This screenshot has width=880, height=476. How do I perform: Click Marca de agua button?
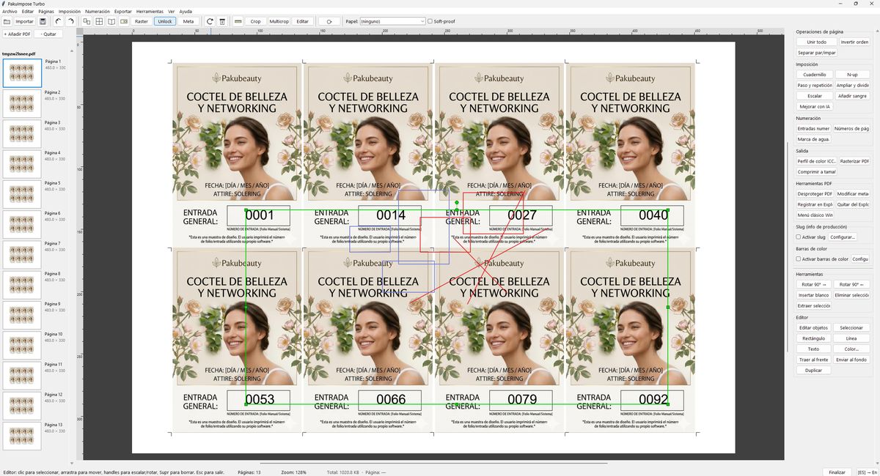[813, 139]
